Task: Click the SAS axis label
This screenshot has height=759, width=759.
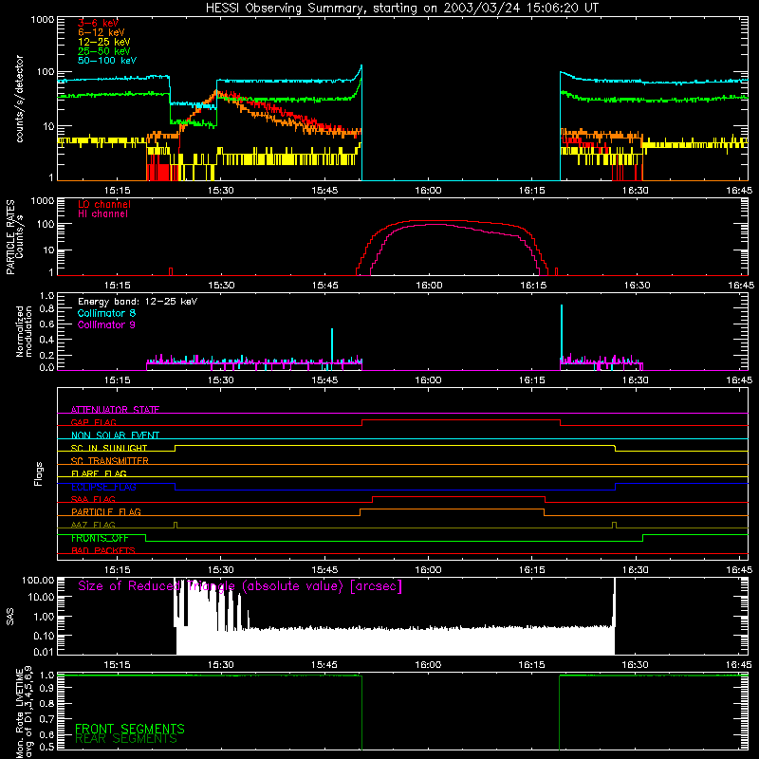Action: [x=9, y=617]
